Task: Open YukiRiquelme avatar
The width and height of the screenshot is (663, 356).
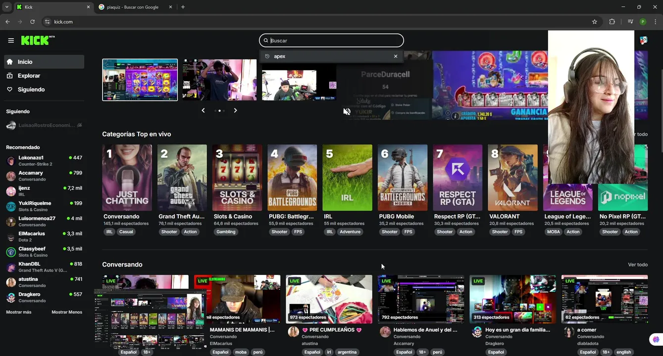Action: 11,207
